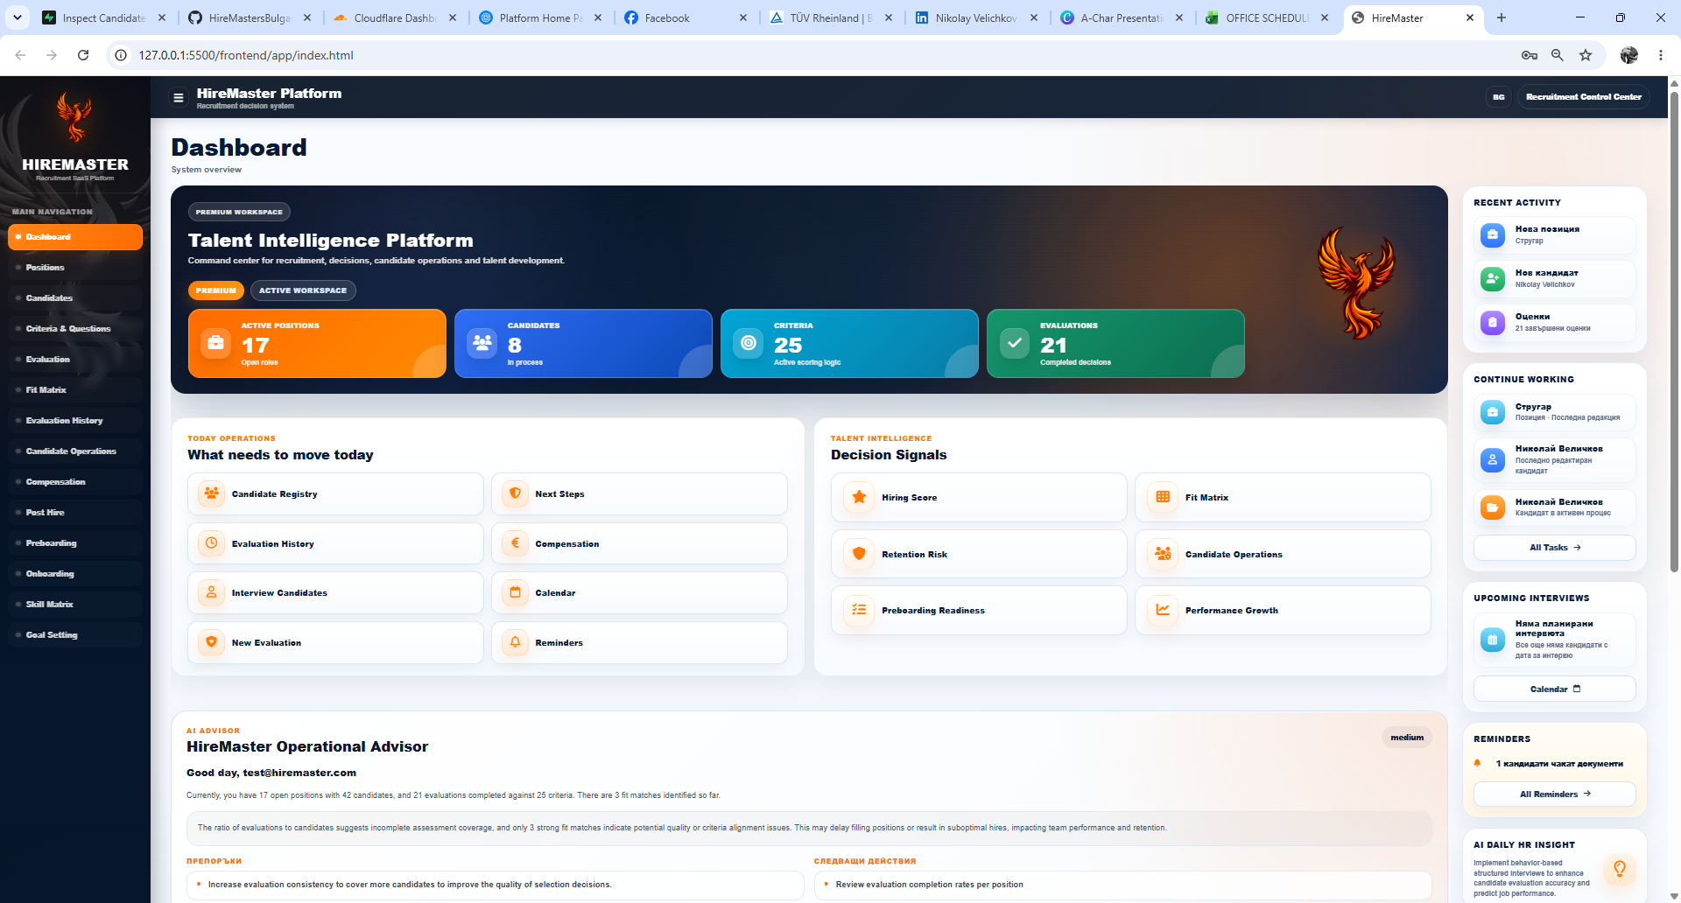Click the Candidates people icon card
This screenshot has height=903, width=1681.
click(x=583, y=343)
